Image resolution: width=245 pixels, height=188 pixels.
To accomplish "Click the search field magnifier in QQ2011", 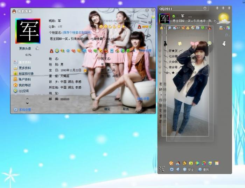I will click(226, 35).
